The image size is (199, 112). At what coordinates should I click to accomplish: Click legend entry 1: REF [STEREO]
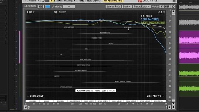[x=147, y=16]
